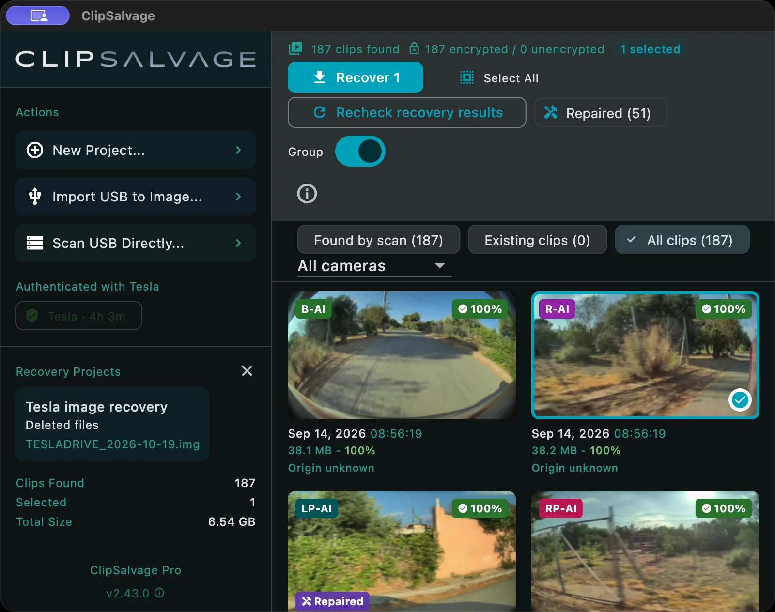Click the 38.1 MB - 100% text

click(332, 450)
